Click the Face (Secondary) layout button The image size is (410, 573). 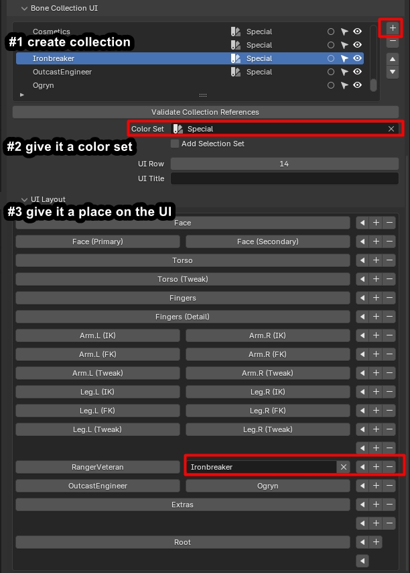click(x=268, y=242)
